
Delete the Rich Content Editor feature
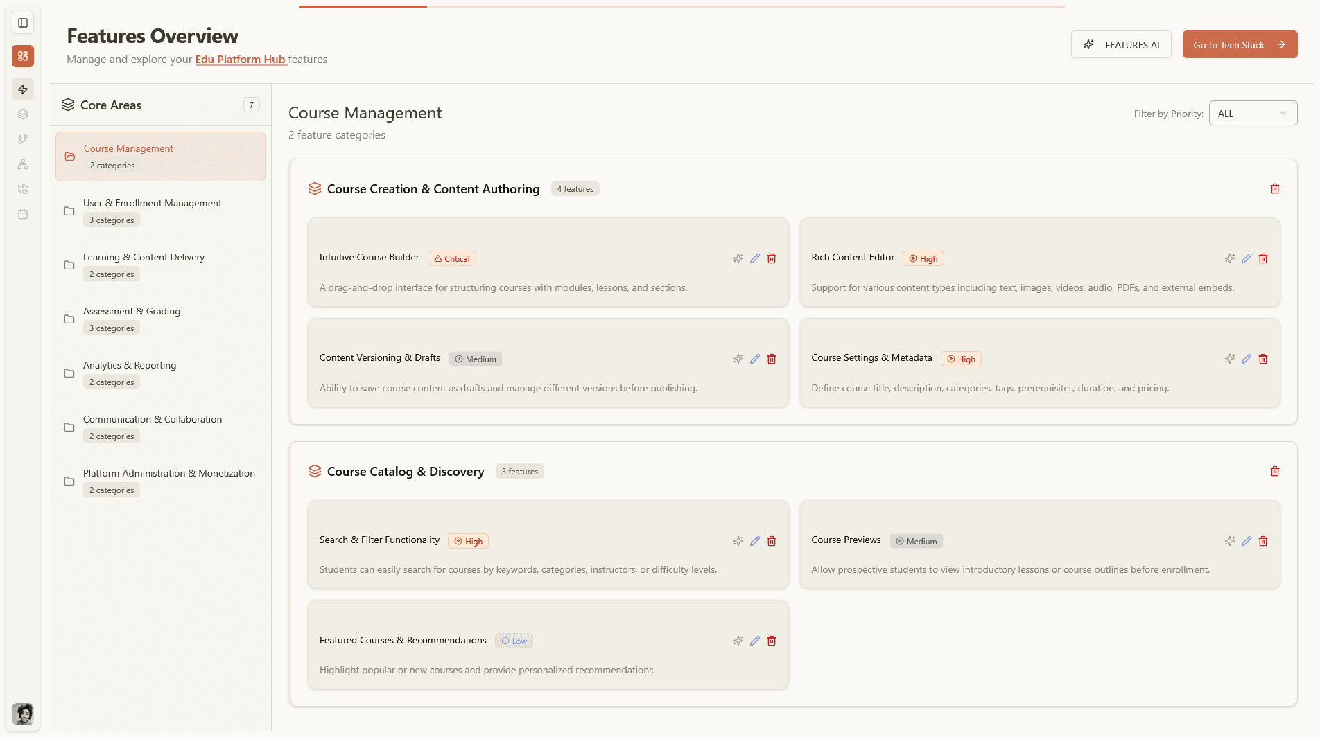(x=1263, y=258)
